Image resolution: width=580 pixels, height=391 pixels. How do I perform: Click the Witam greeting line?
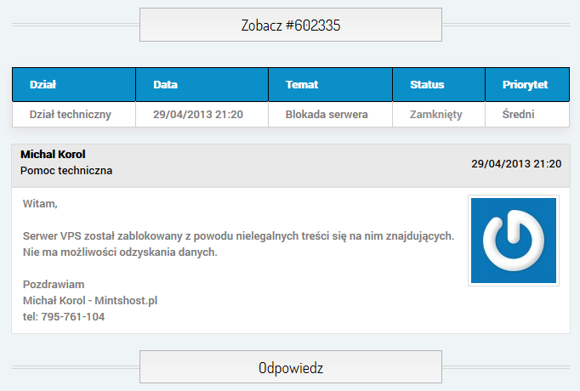(40, 204)
